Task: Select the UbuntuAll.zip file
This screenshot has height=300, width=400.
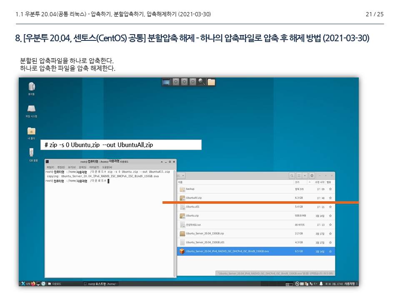Action: (x=256, y=198)
